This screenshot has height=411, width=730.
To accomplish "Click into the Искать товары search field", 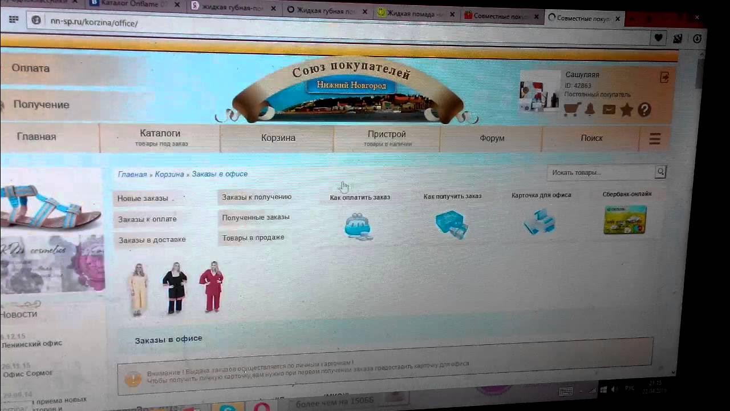I will 601,172.
